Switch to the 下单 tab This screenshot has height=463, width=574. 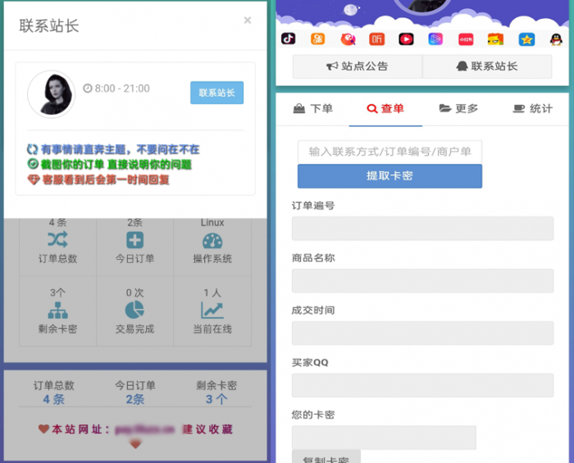[x=312, y=108]
